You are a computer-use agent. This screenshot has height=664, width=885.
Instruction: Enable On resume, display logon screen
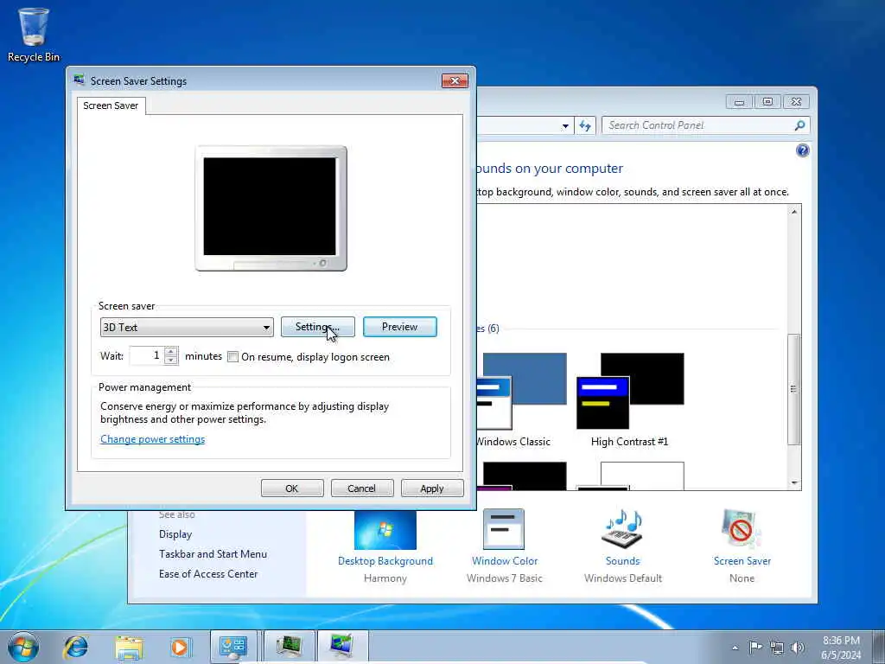tap(232, 357)
